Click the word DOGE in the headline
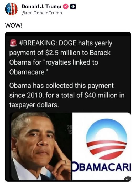 coord(68,43)
